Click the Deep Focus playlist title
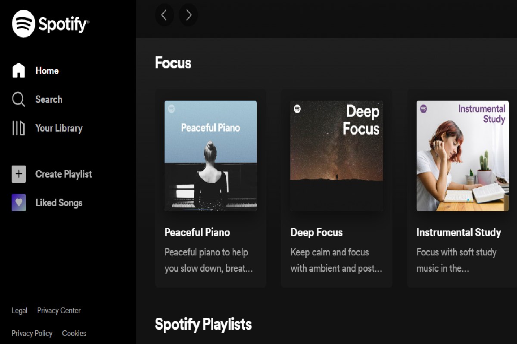Screen dimensions: 517x344 [x=317, y=233]
